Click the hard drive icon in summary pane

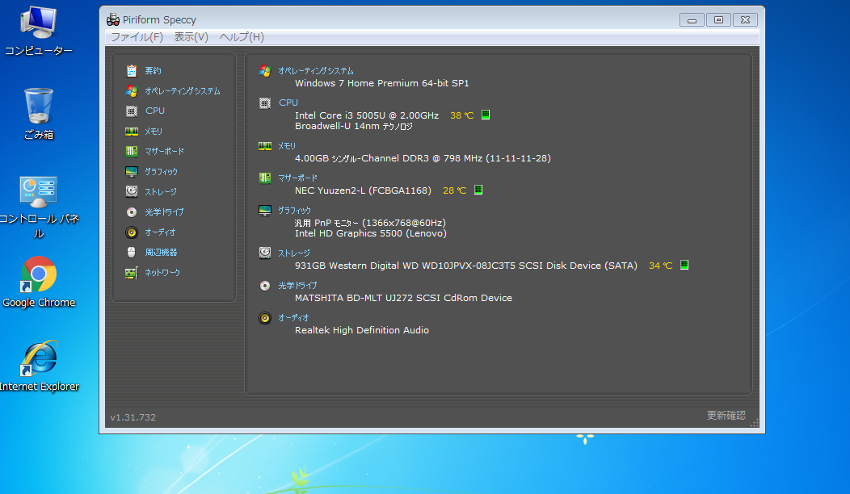pos(264,253)
